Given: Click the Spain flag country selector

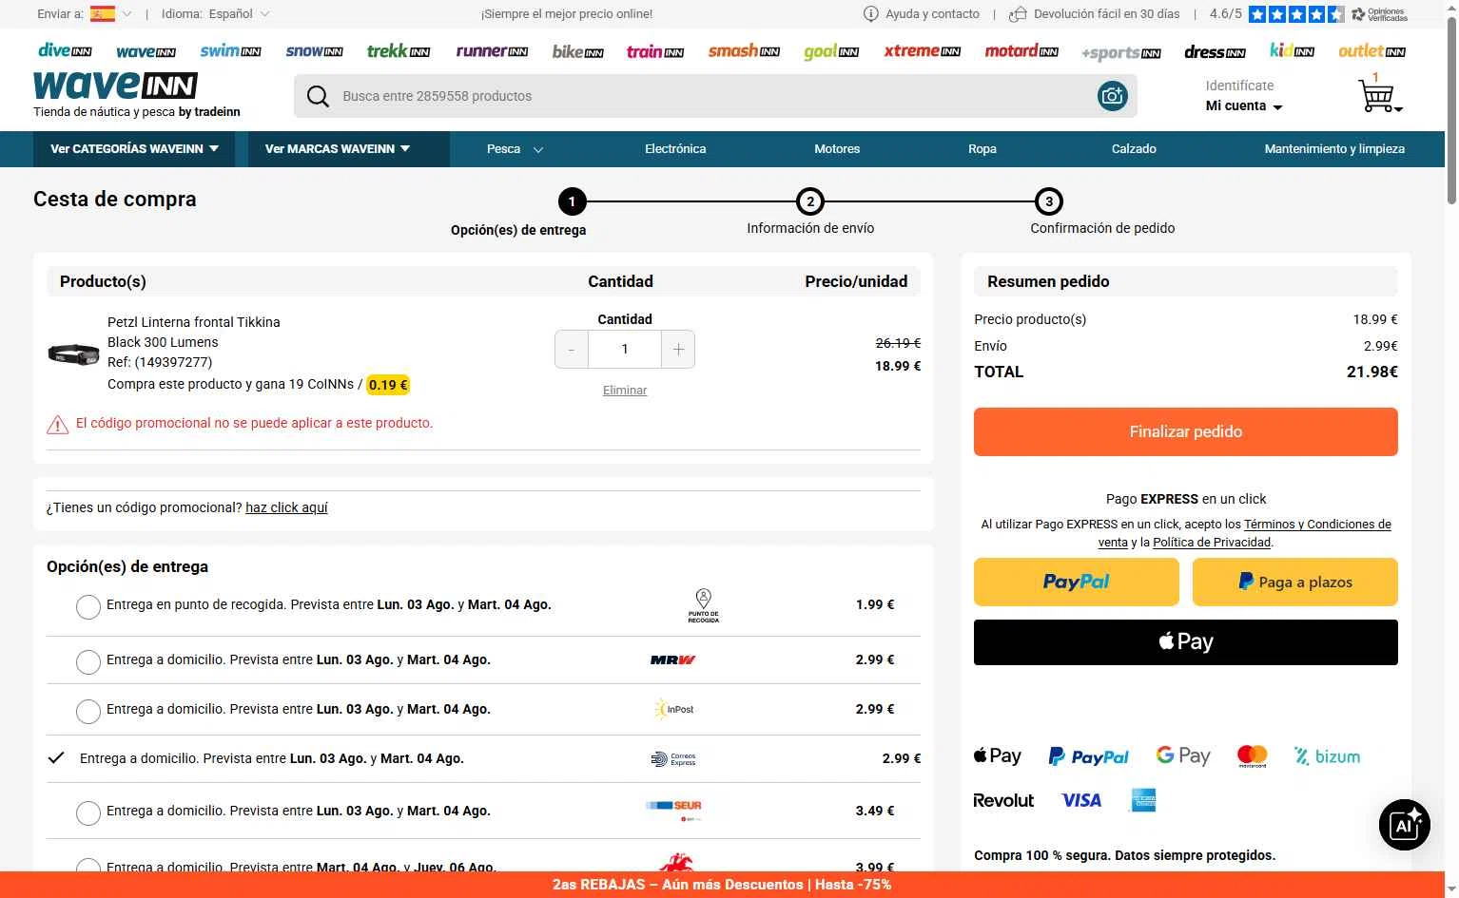Looking at the screenshot, I should tap(103, 13).
